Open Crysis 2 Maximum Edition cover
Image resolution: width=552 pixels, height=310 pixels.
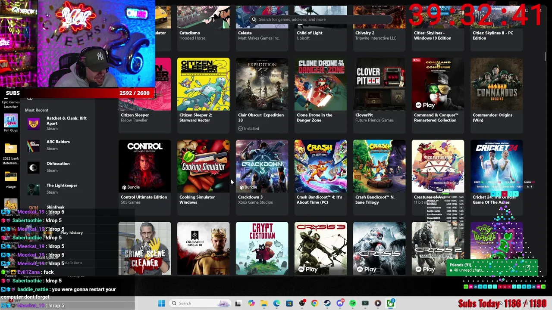point(438,248)
